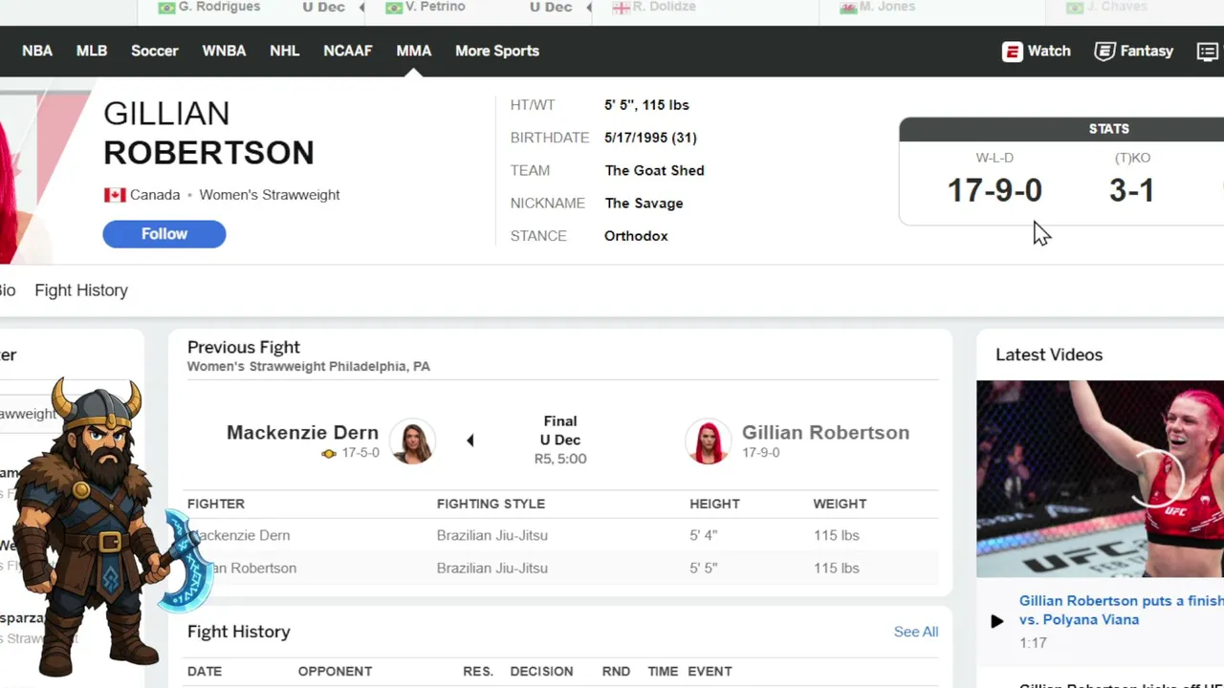Click the EVENT column header in Fight History

coord(710,672)
